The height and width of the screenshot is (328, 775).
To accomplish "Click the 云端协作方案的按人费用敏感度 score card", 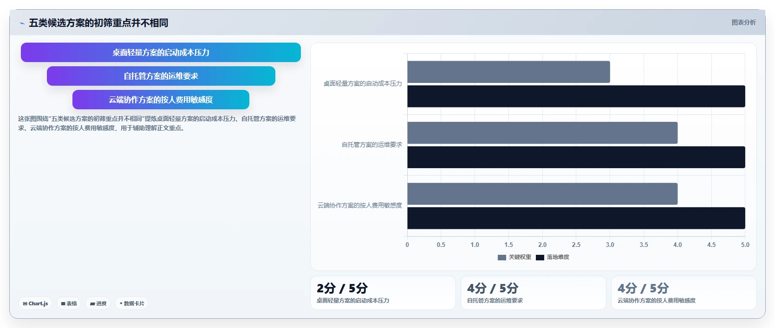I will point(684,293).
